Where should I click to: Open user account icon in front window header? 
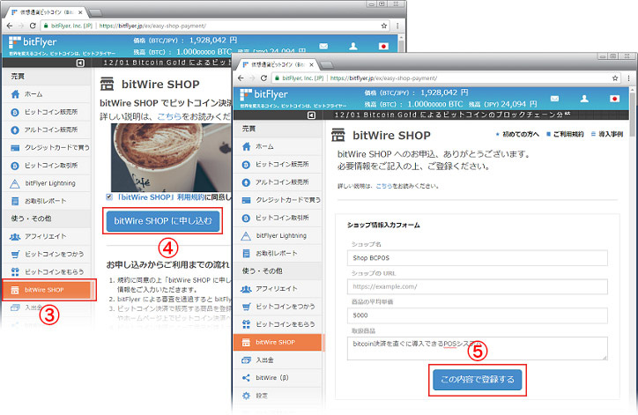584,99
